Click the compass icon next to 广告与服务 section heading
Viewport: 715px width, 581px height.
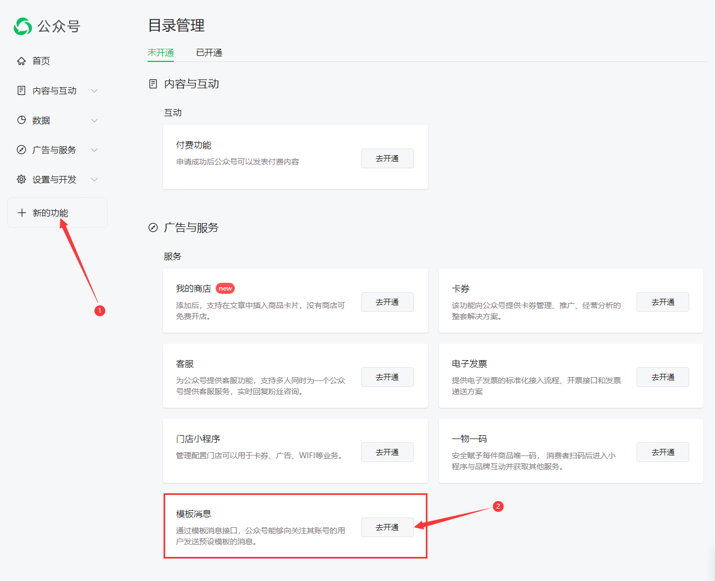[x=153, y=227]
